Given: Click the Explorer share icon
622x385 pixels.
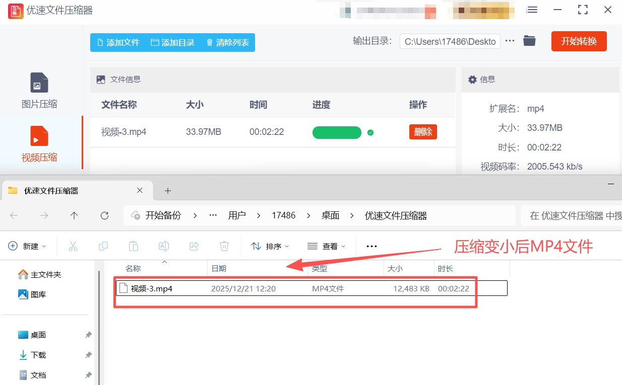Looking at the screenshot, I should click(194, 246).
